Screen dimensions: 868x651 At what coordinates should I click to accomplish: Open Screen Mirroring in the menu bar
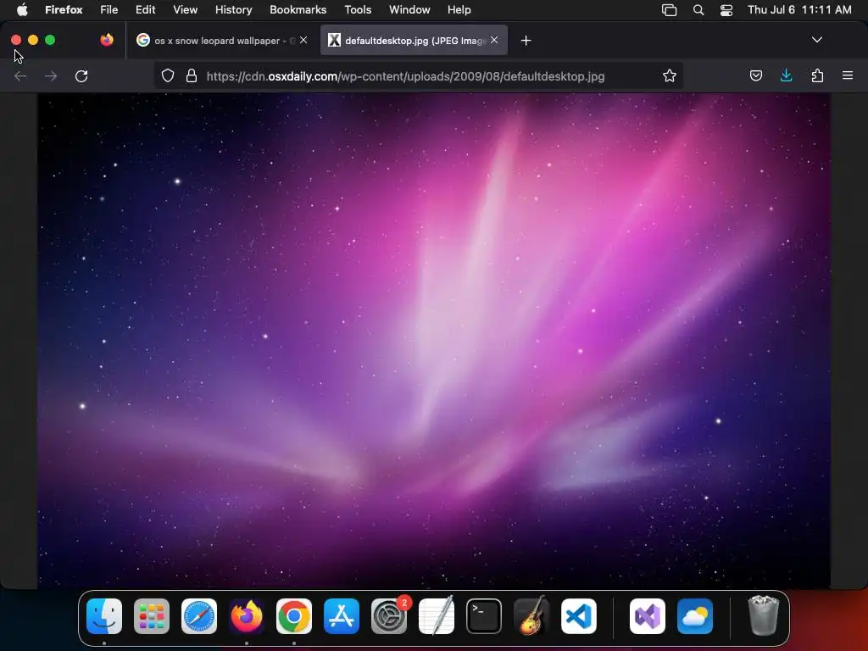669,10
